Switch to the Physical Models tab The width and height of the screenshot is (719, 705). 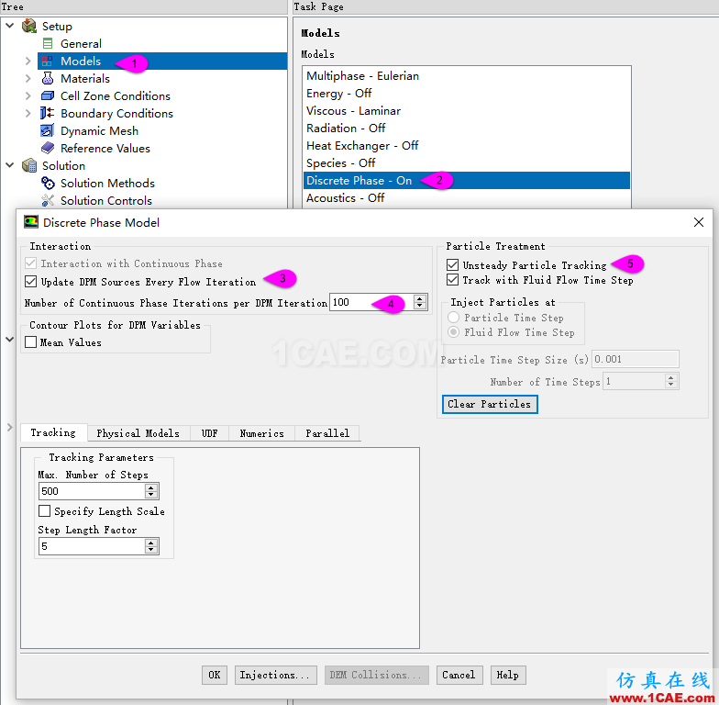pos(138,433)
